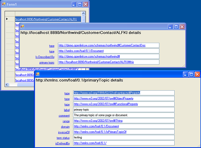
Task: Click the Form1 title bar app icon
Action: (x=4, y=4)
